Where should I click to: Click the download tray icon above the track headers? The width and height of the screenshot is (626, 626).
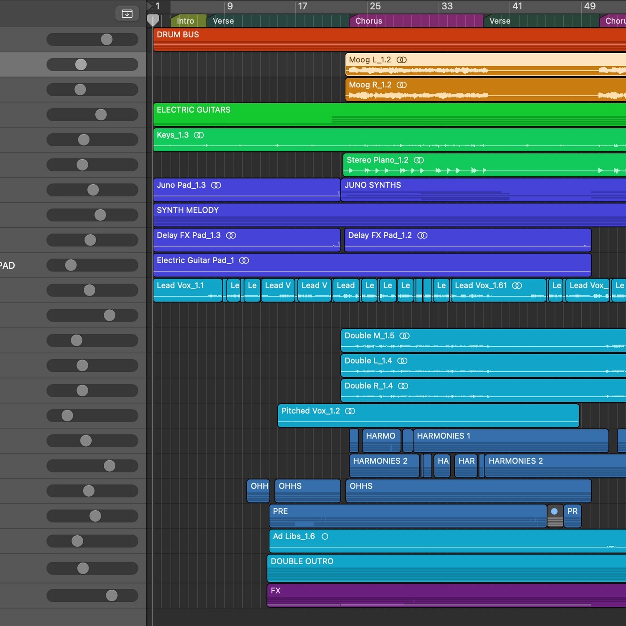tap(127, 14)
